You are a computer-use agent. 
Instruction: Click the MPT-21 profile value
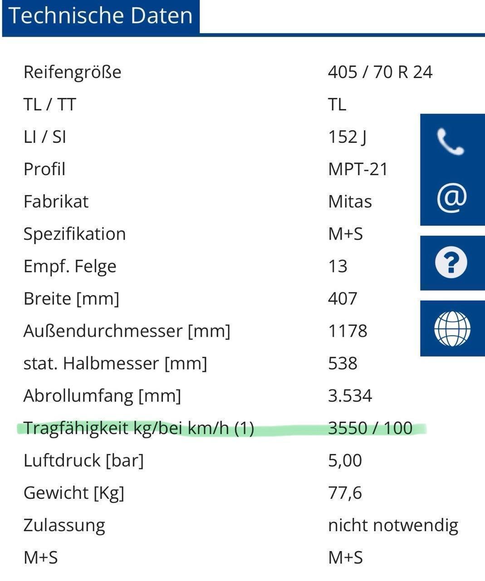[358, 169]
